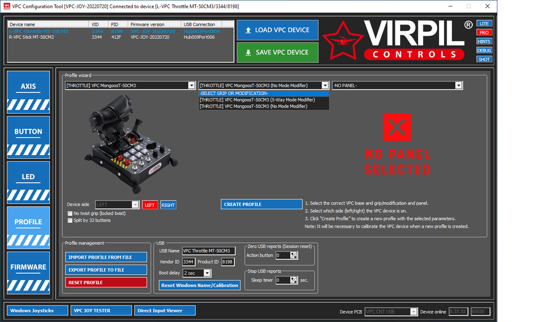This screenshot has width=536, height=322.
Task: Switch to LITE mode
Action: coord(484,24)
